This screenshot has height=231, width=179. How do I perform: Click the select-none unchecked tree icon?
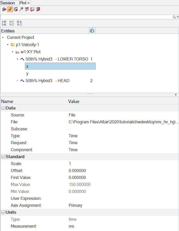(12, 23)
